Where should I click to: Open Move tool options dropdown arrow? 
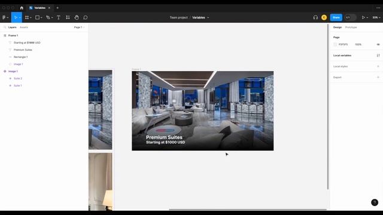[20, 17]
